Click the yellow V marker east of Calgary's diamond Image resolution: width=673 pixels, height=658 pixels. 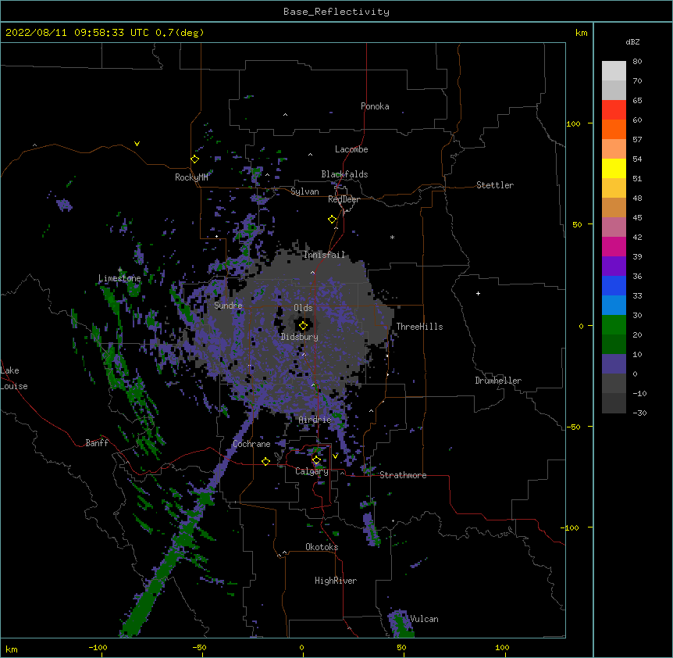(x=335, y=456)
